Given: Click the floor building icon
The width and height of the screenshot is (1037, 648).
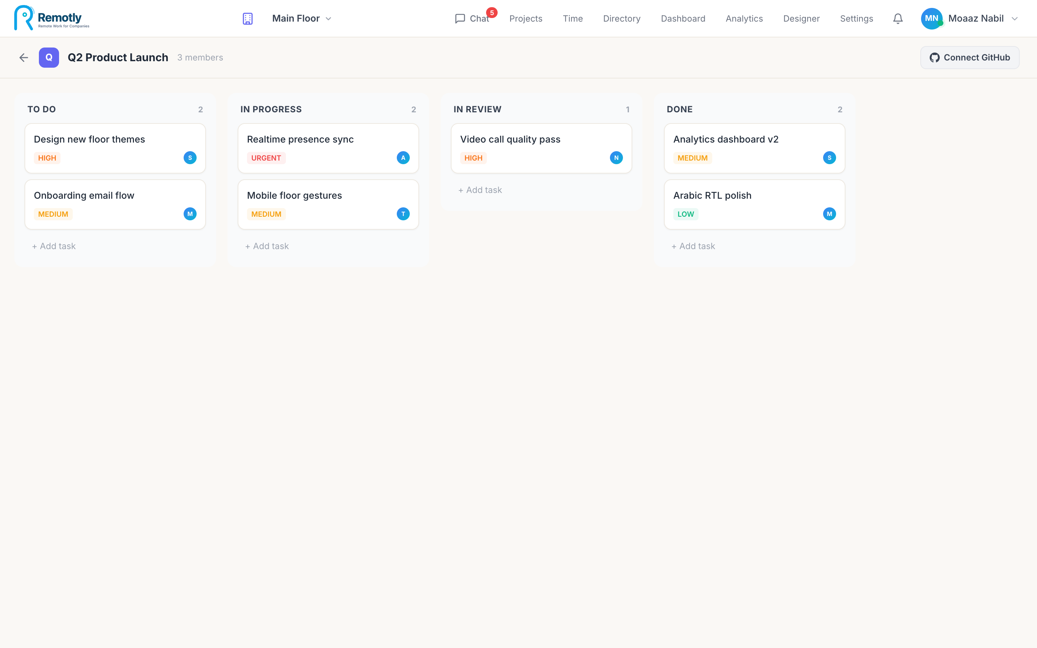Looking at the screenshot, I should point(248,18).
